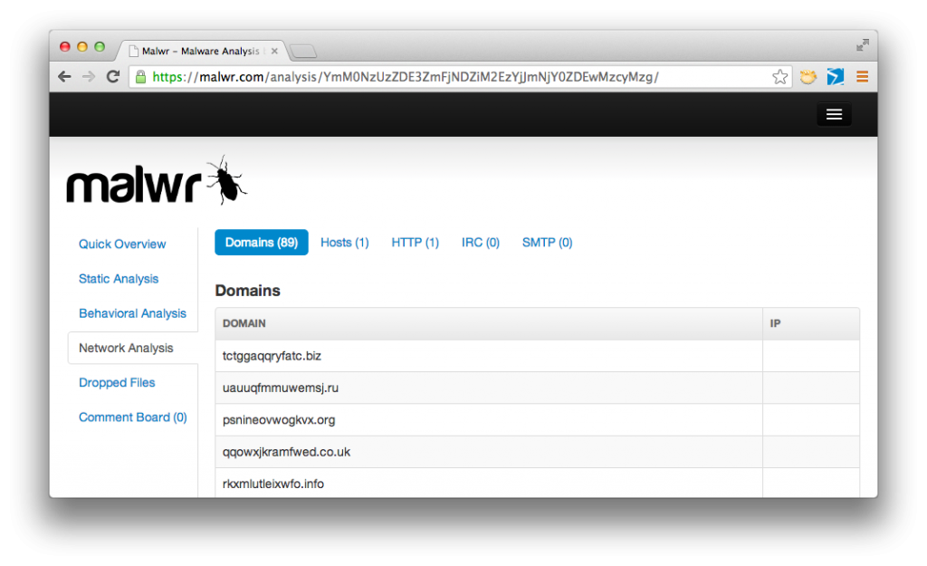Screen dimensions: 927x566
Task: Open the Quick Overview section
Action: pyautogui.click(x=122, y=244)
